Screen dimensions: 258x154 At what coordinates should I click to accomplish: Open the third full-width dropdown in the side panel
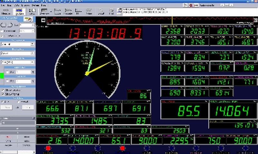18,62
